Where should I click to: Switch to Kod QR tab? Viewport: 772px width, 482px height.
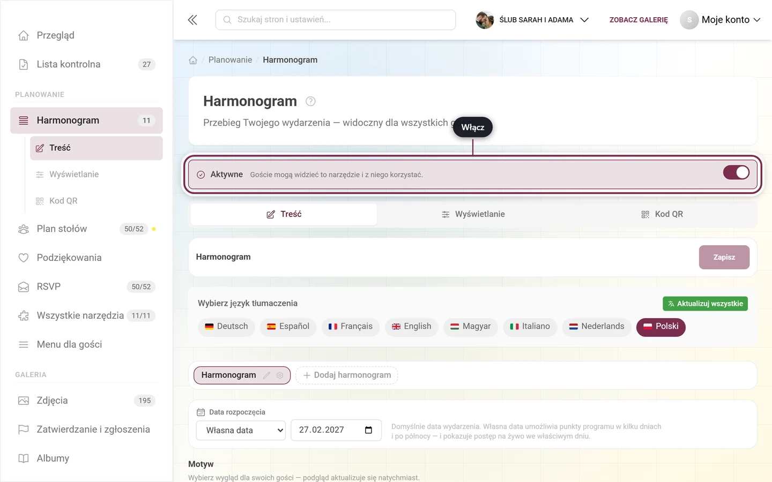coord(662,214)
